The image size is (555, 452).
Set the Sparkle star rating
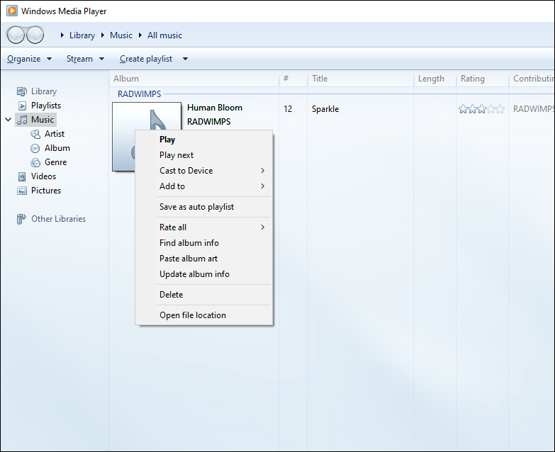[481, 109]
